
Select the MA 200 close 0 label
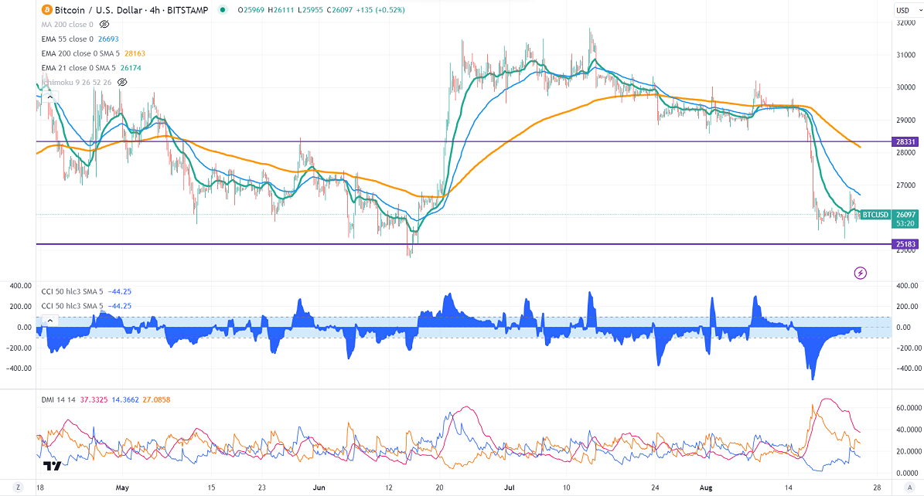click(x=67, y=25)
